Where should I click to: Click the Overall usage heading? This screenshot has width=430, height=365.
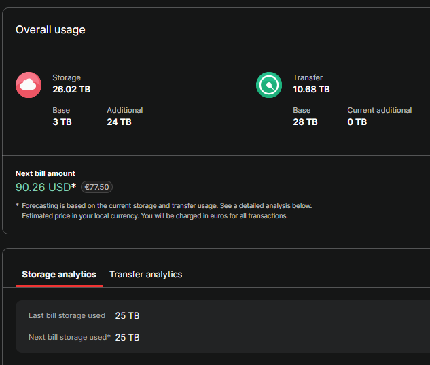point(50,29)
